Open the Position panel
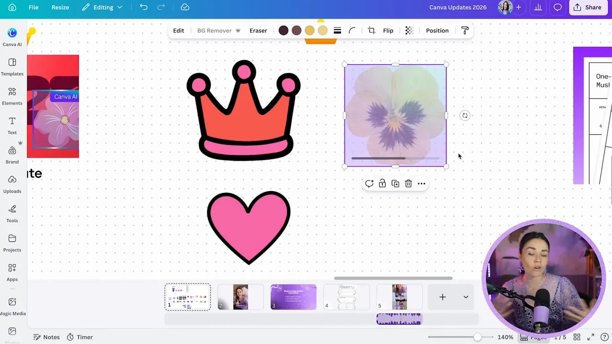612x344 pixels. 437,31
